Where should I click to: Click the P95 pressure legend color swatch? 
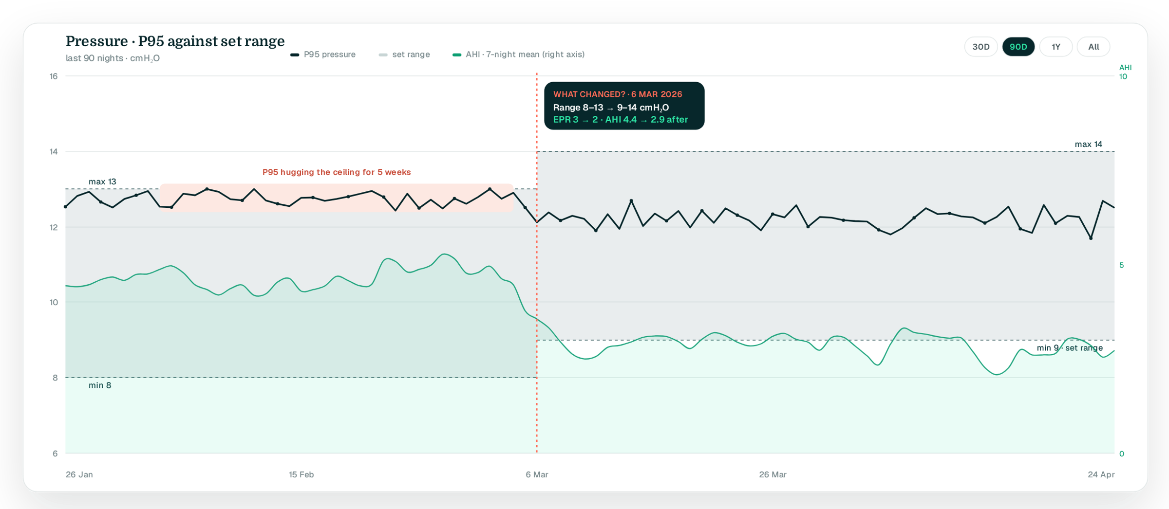294,55
